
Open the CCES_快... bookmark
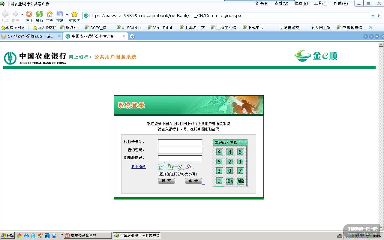97,28
